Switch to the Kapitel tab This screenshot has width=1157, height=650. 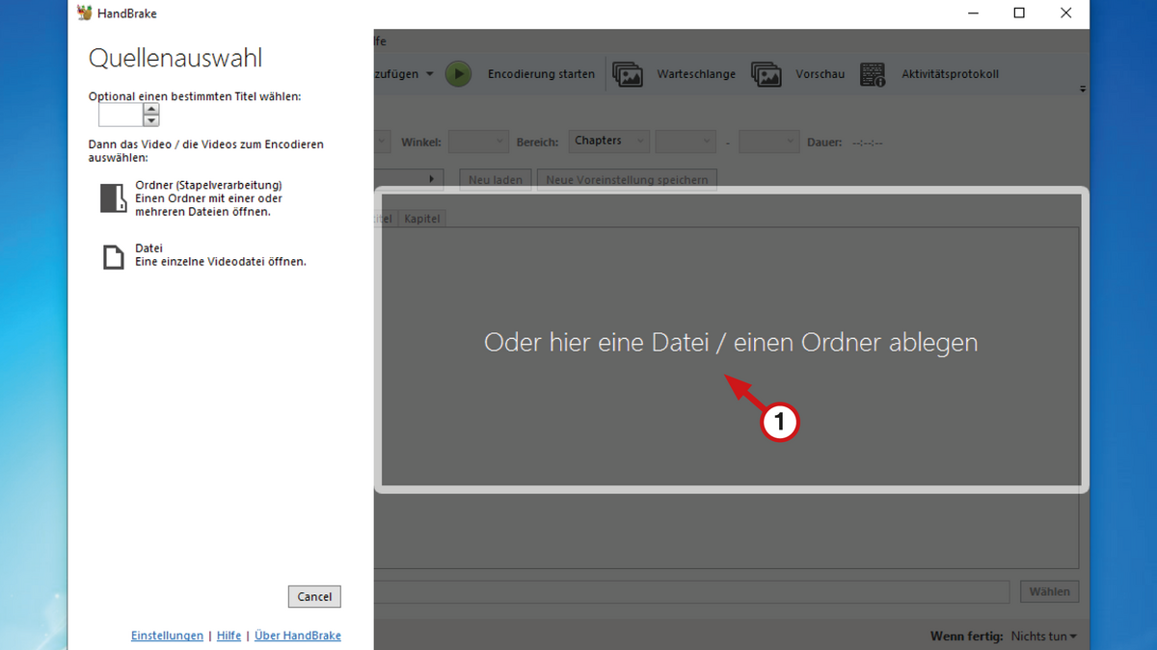[422, 219]
